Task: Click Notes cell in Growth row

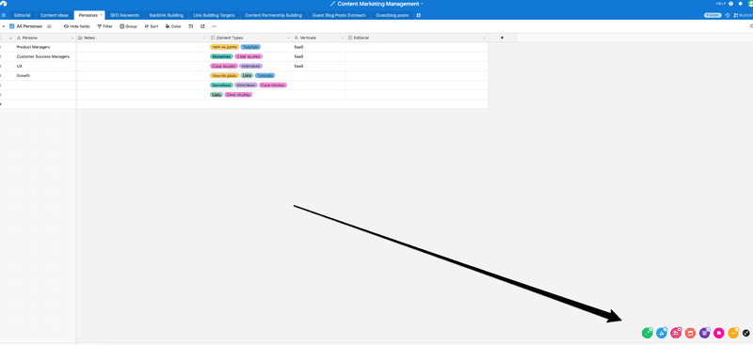Action: click(143, 76)
